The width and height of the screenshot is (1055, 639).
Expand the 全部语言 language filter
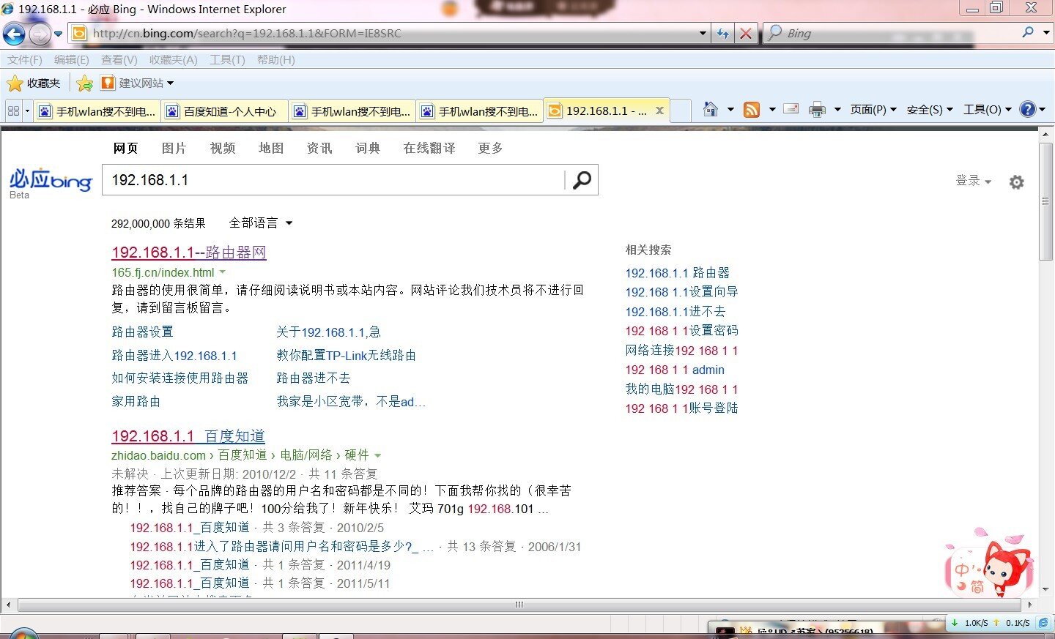tap(260, 223)
